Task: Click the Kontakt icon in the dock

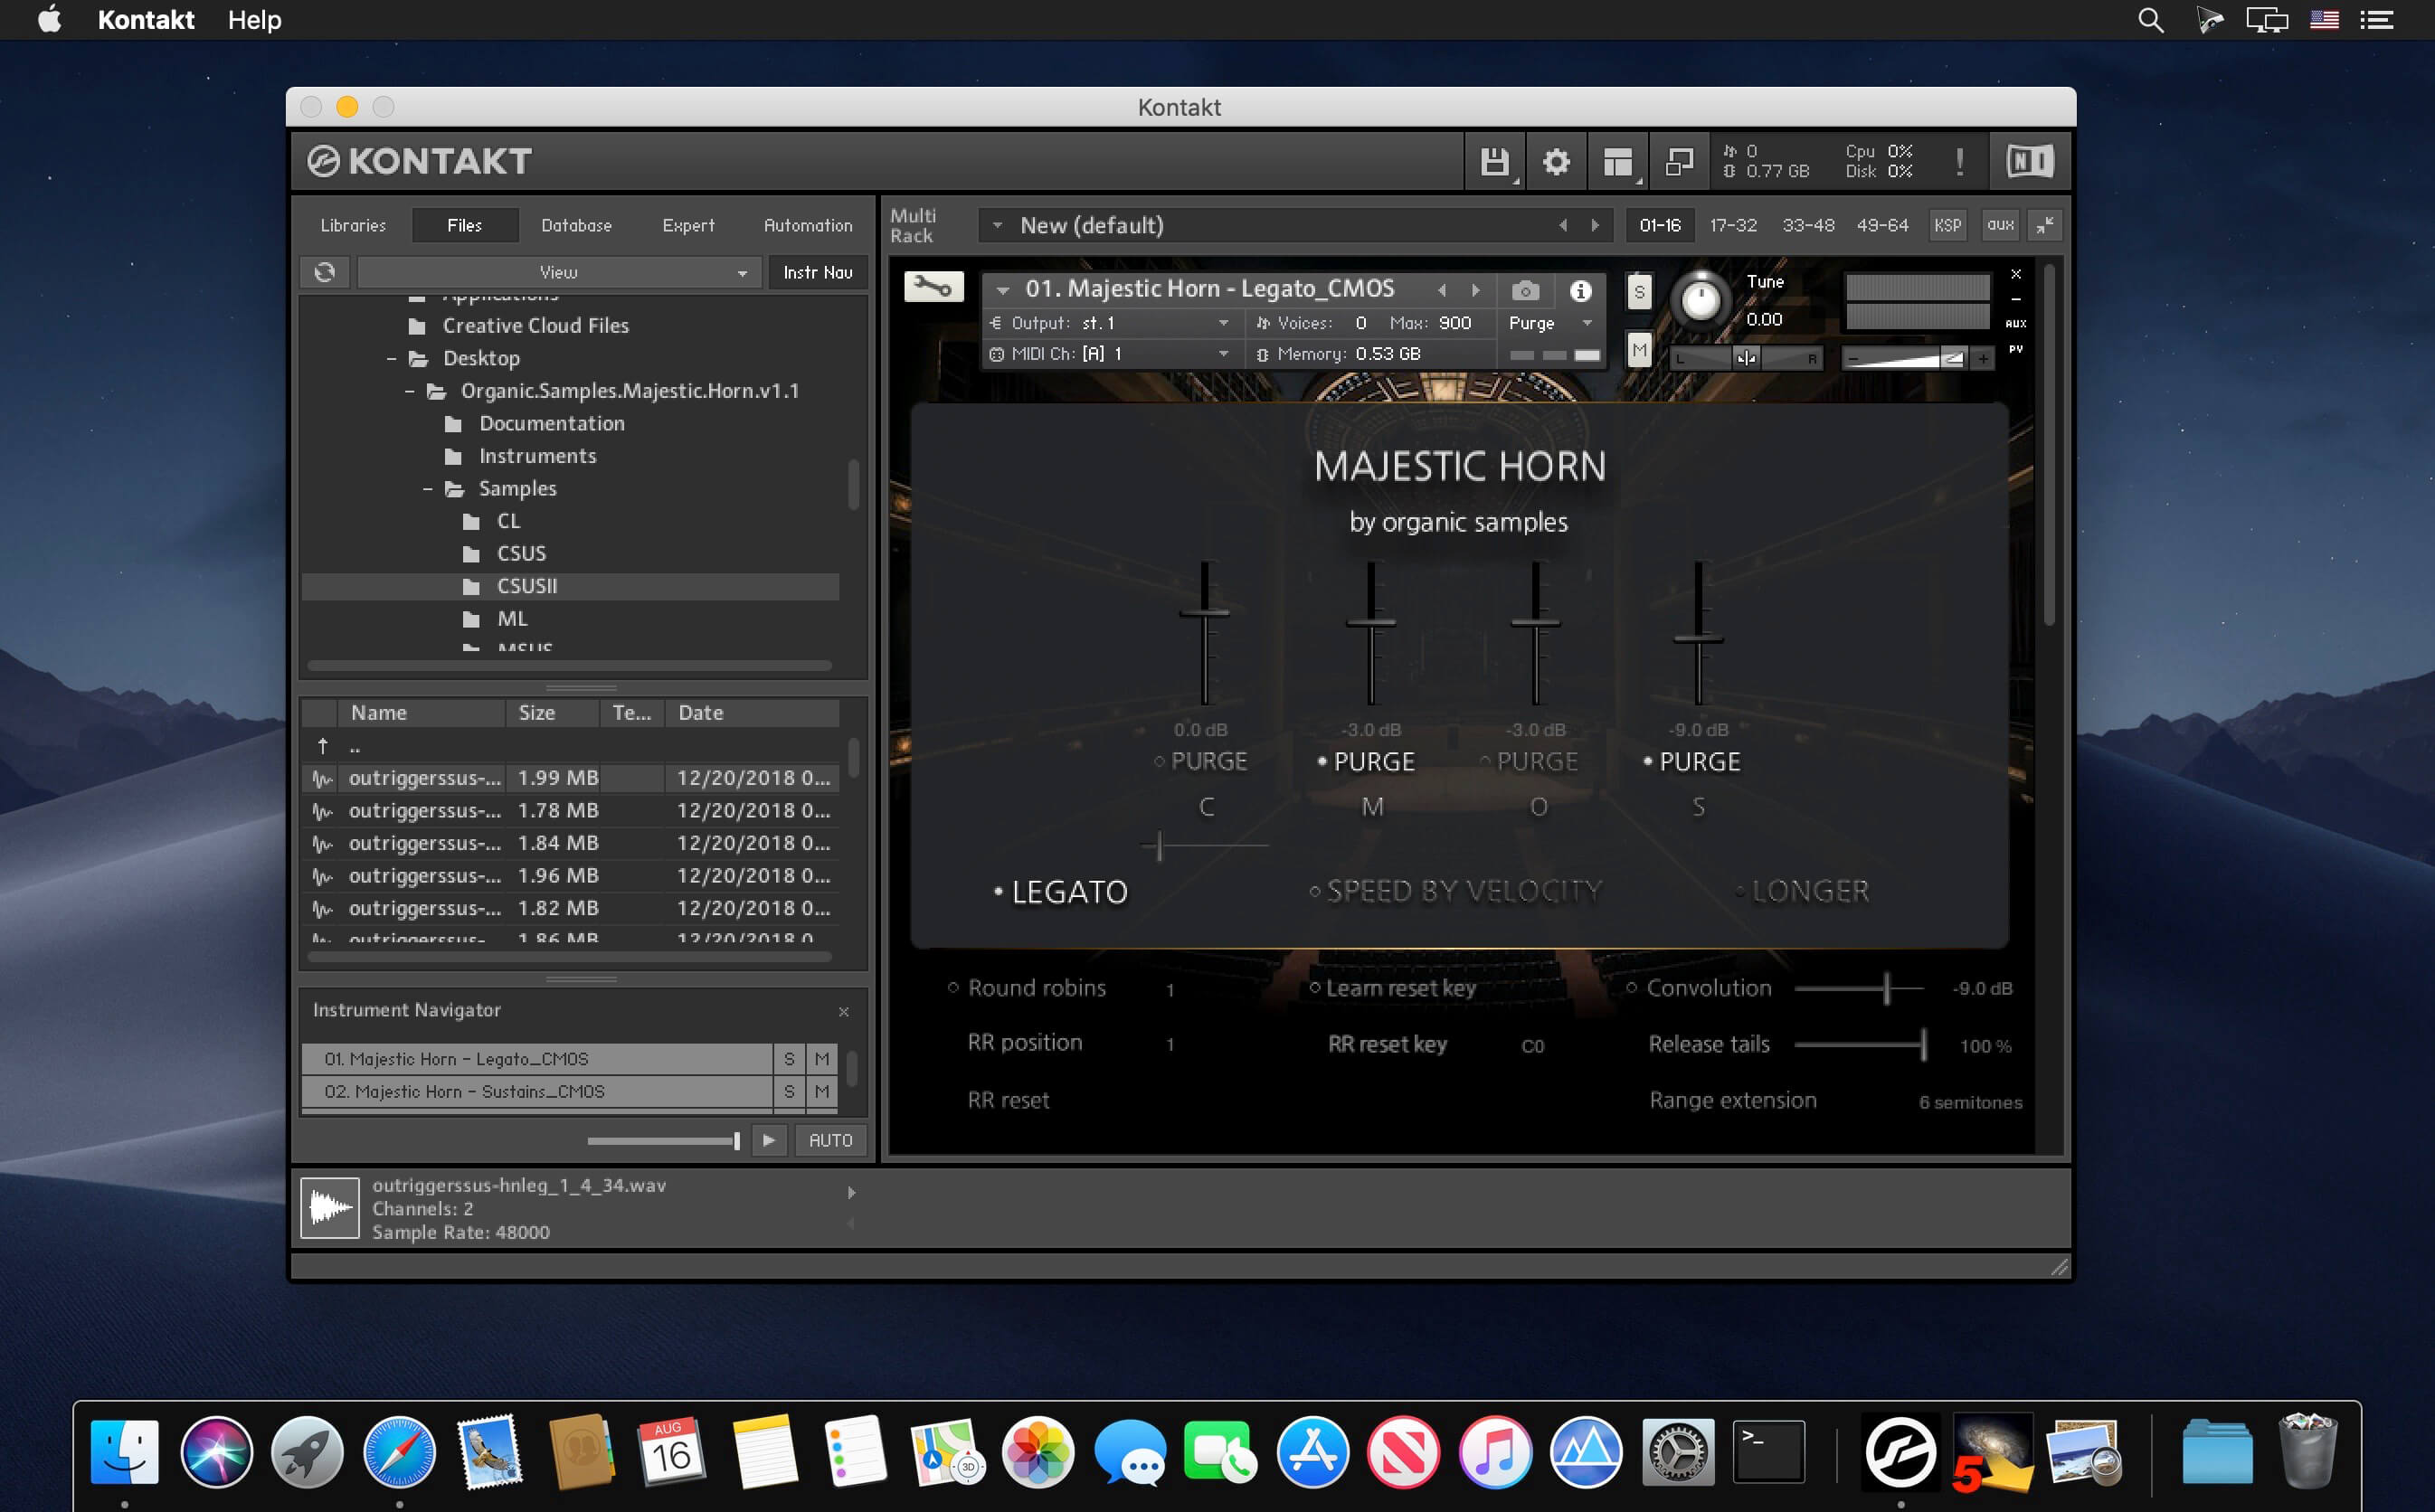Action: [1900, 1451]
